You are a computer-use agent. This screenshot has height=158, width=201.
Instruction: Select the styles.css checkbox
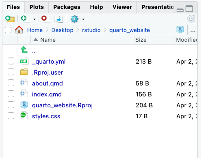(x=11, y=116)
